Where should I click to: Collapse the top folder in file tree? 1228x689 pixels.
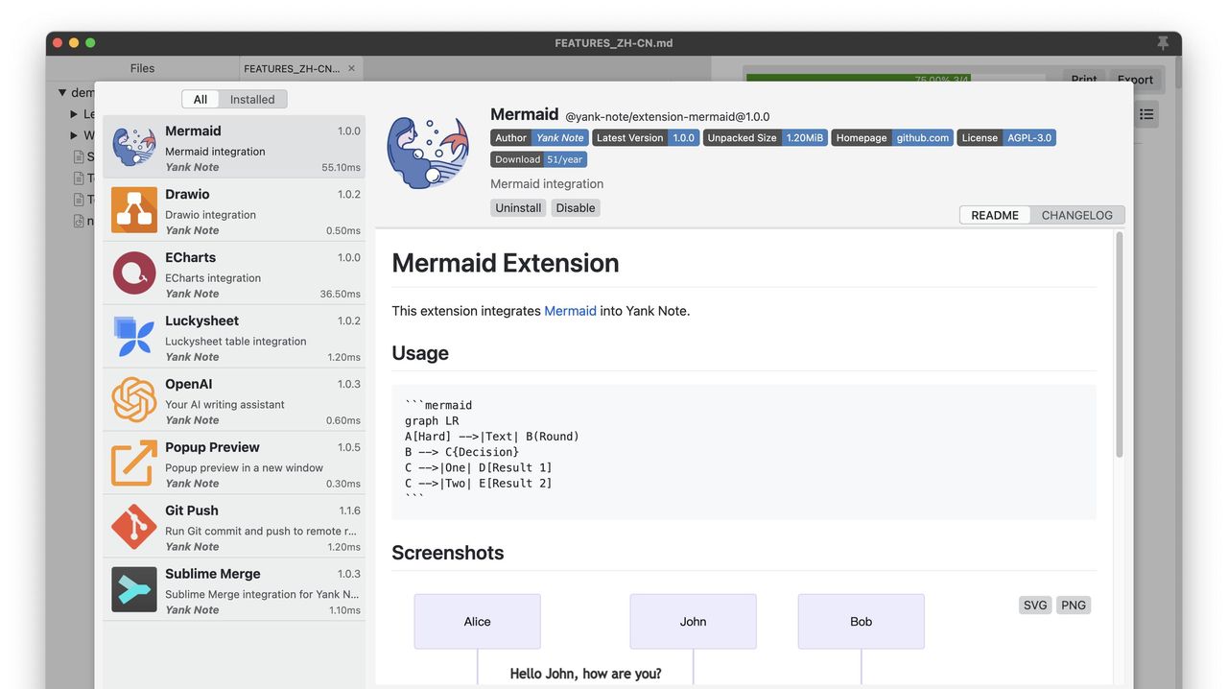point(62,93)
